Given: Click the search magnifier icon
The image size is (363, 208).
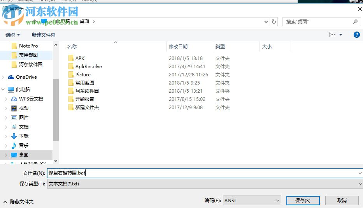Looking at the screenshot, I should (355, 21).
